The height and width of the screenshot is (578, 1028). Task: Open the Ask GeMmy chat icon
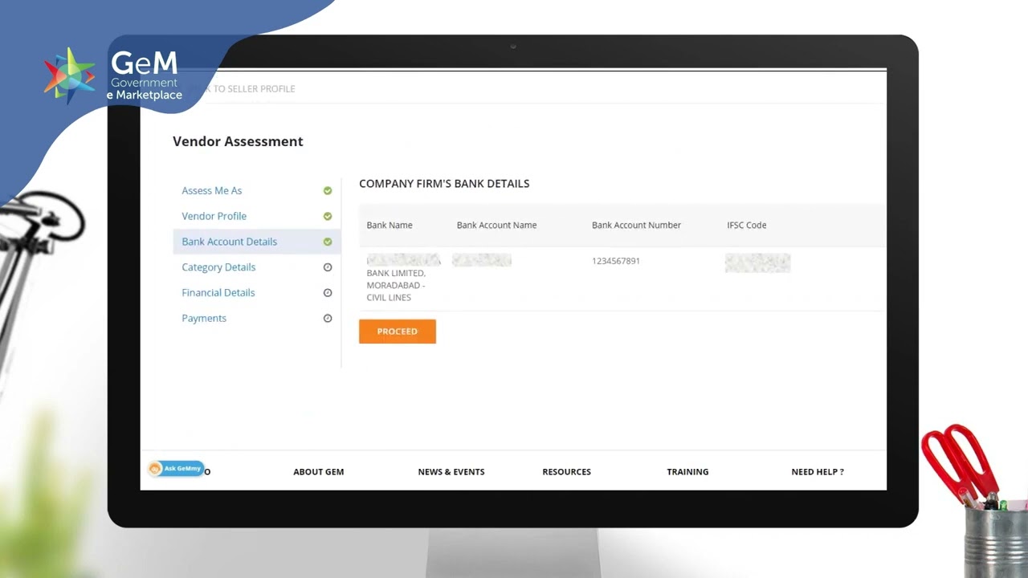[x=176, y=469]
